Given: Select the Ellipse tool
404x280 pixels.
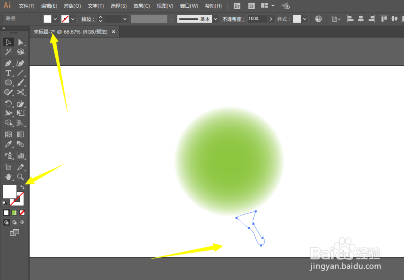Looking at the screenshot, I should pyautogui.click(x=8, y=83).
